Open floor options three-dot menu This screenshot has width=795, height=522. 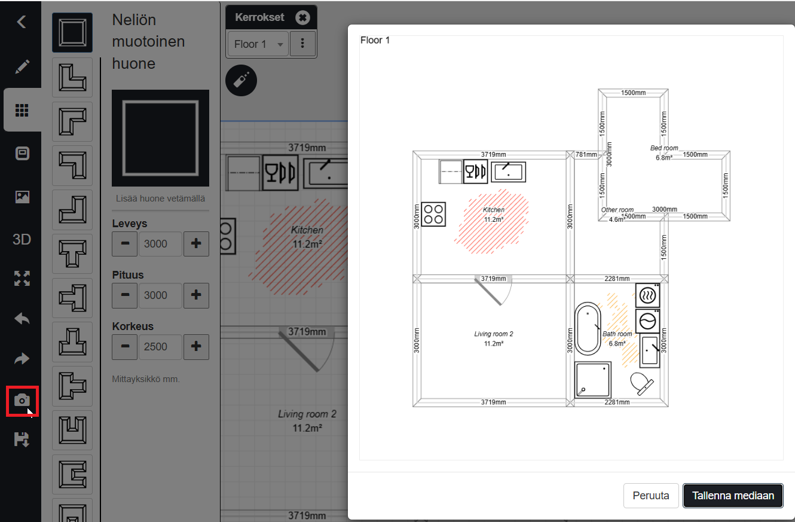click(302, 44)
